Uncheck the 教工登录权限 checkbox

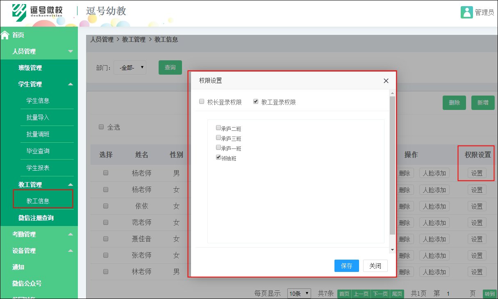[x=256, y=101]
